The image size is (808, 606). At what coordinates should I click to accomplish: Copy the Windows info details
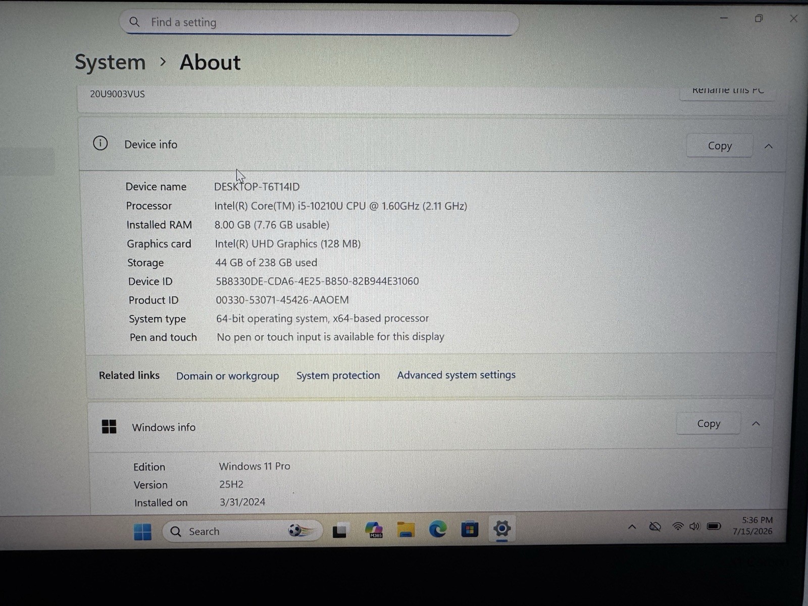[x=709, y=423]
